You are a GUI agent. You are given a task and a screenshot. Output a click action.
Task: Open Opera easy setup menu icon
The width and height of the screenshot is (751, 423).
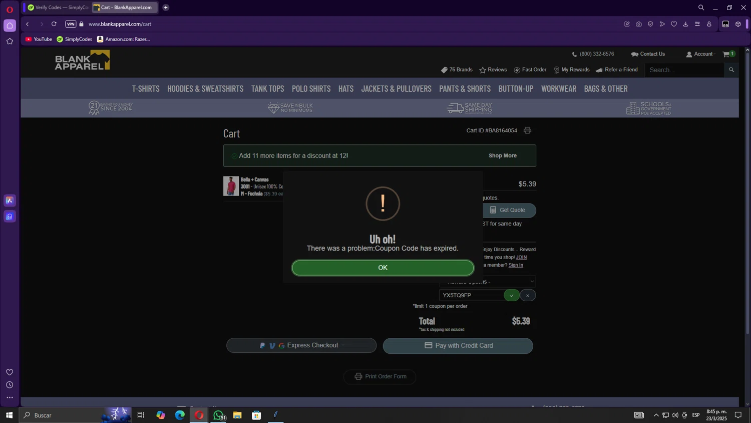click(697, 24)
